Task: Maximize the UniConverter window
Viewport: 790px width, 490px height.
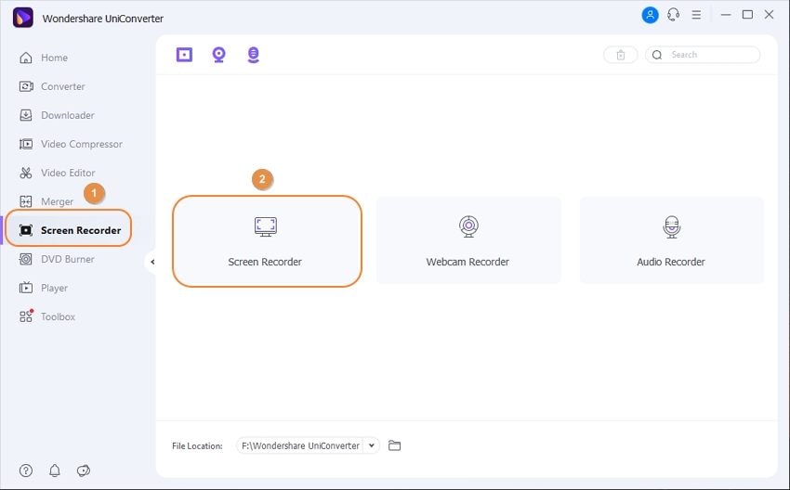Action: [x=747, y=15]
